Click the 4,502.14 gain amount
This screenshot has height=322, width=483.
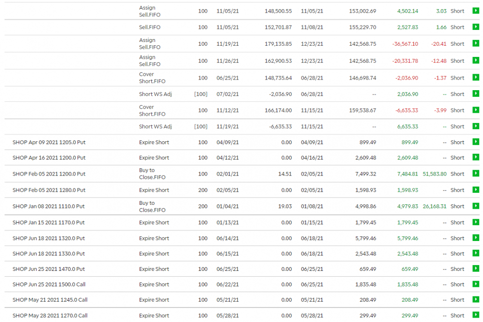(x=408, y=11)
